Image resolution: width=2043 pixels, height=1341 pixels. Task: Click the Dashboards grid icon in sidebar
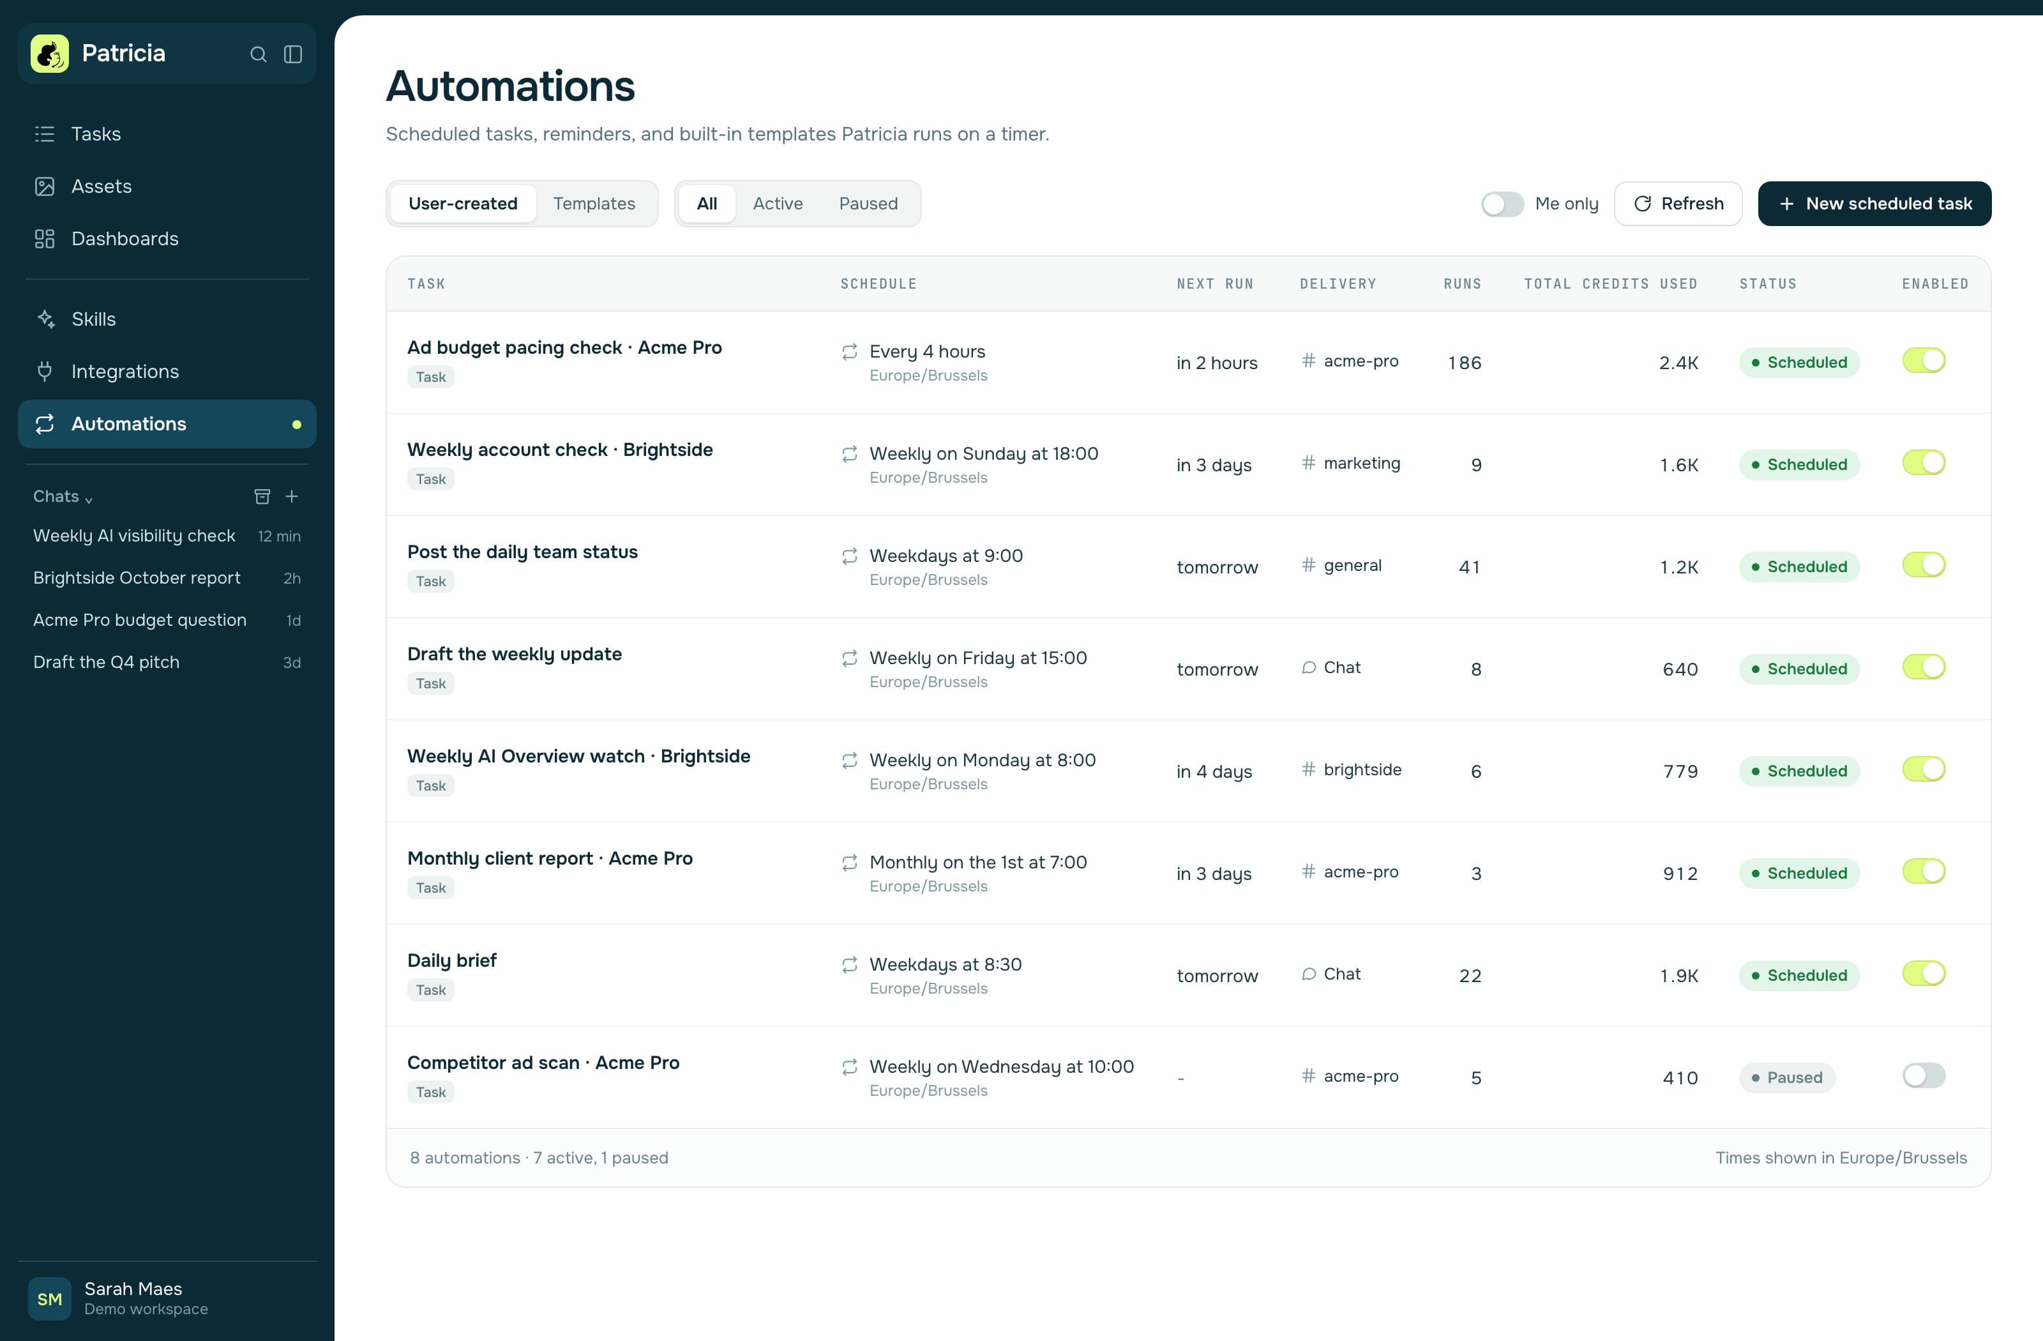[45, 239]
